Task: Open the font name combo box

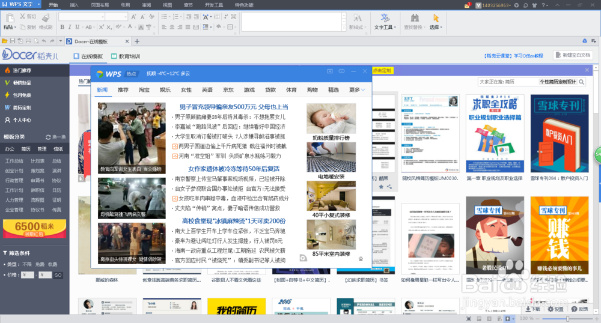Action: pos(82,17)
